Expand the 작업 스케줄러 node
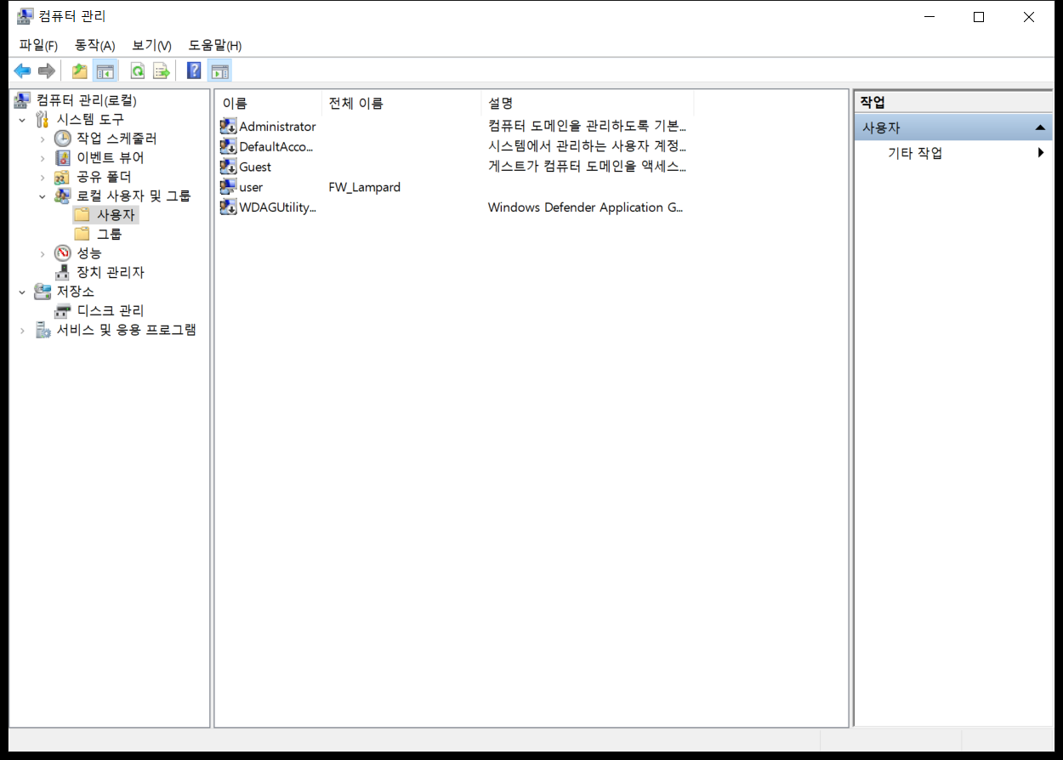Viewport: 1063px width, 760px height. (x=43, y=139)
